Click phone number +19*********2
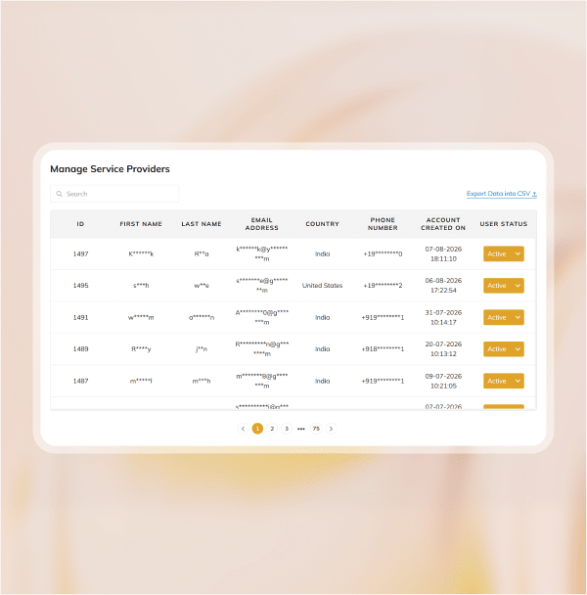This screenshot has height=595, width=587. click(383, 286)
